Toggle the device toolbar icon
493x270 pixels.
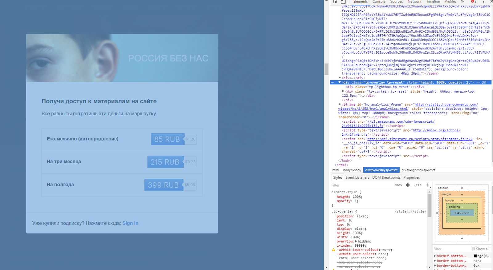(x=343, y=2)
